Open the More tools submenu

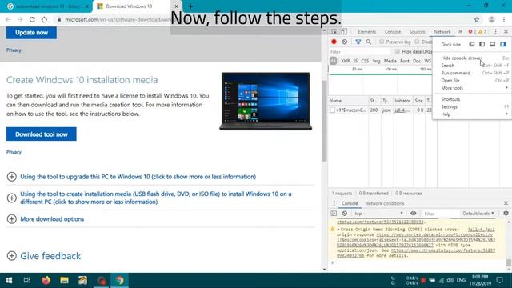472,88
